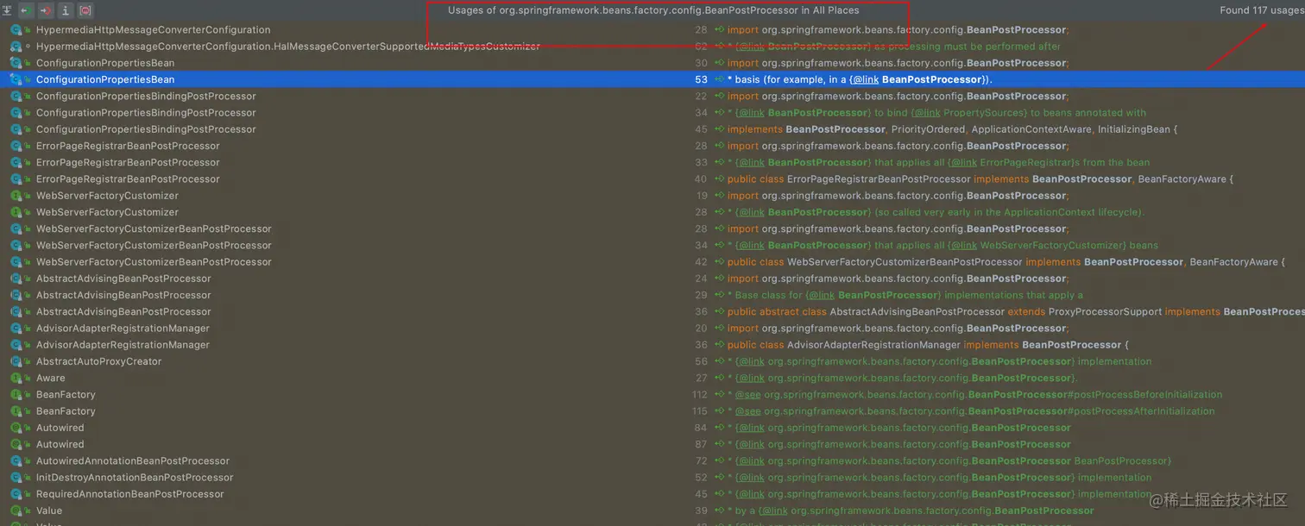Select AutowiredAnnotationBeanPostProcessor usage row
1305x526 pixels.
[x=652, y=461]
